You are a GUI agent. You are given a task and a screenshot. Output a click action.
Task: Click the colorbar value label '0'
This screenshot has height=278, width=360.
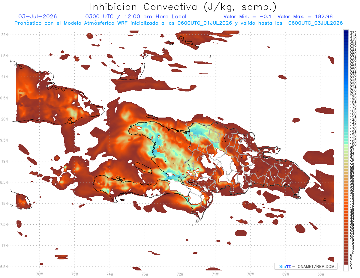351,268
